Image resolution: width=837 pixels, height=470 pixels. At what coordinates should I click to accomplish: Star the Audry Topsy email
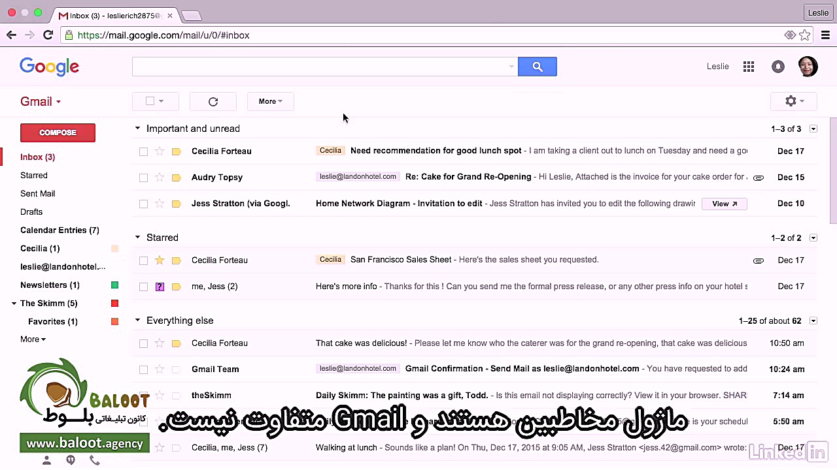click(160, 178)
